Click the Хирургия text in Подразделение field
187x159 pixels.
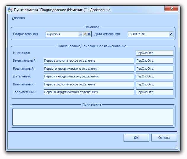tap(53, 34)
